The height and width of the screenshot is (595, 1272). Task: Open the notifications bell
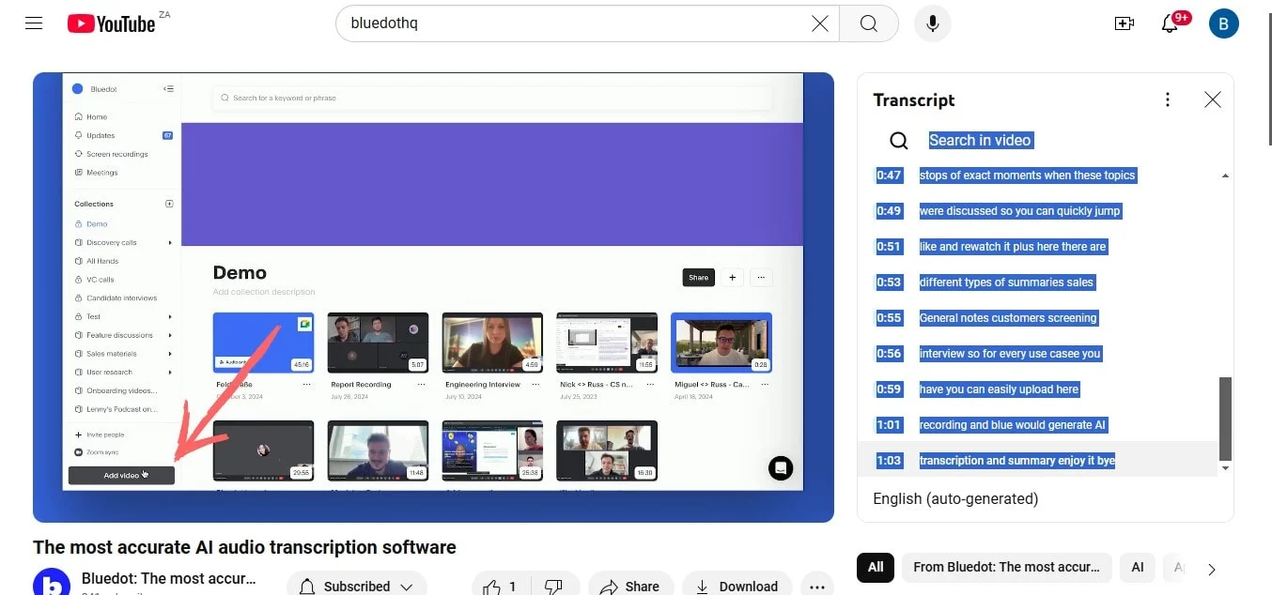coord(1170,23)
